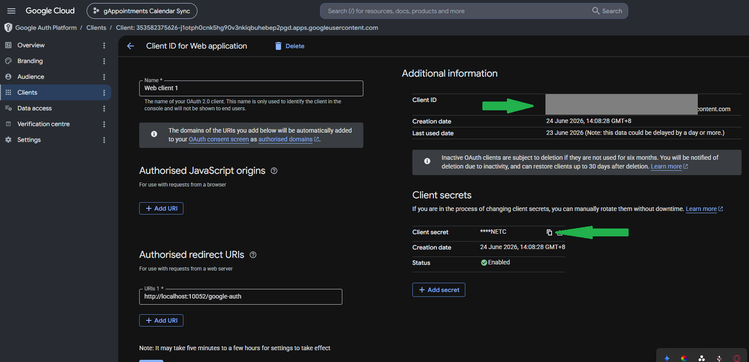
Task: Click the client ID breadcrumb text
Action: coord(247,28)
